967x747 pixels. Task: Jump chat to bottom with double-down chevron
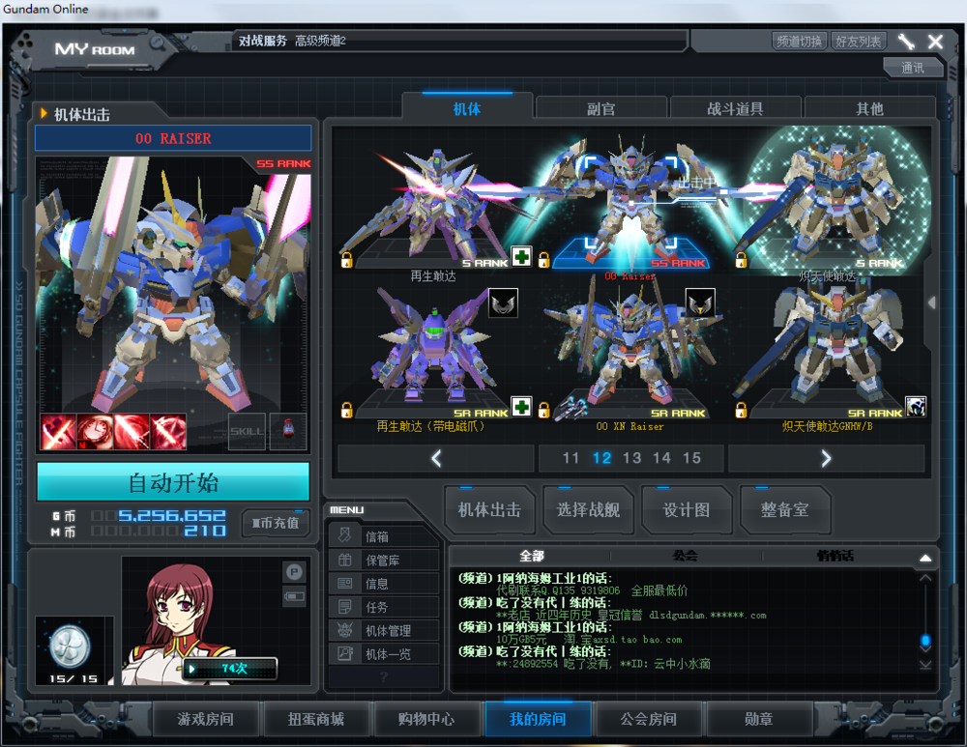pos(925,665)
